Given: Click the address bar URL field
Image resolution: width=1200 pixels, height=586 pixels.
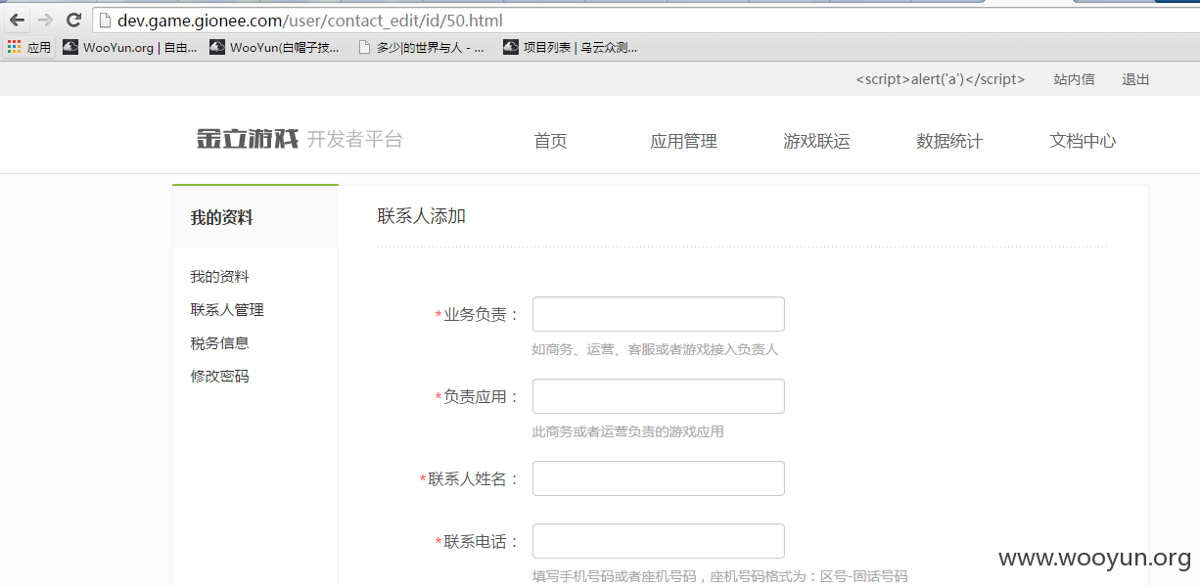Looking at the screenshot, I should click(x=646, y=20).
